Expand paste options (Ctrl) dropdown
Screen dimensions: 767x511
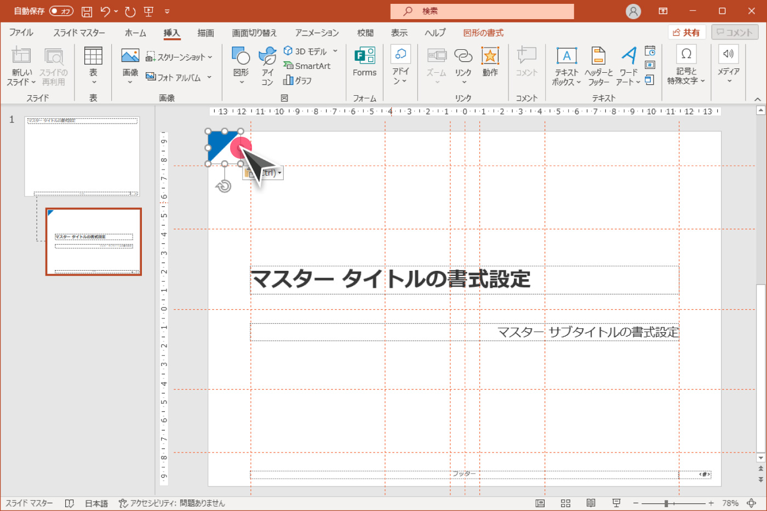(280, 173)
